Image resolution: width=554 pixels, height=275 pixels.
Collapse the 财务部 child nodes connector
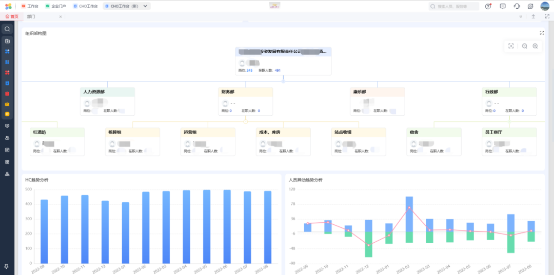246,122
